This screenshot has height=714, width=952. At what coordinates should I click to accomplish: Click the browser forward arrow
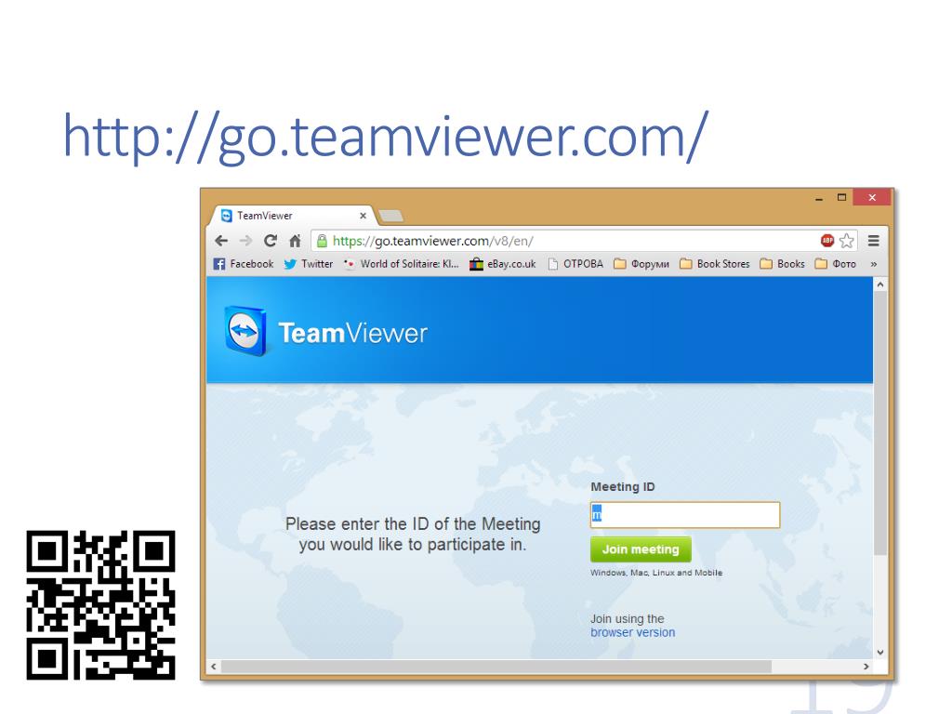[245, 241]
